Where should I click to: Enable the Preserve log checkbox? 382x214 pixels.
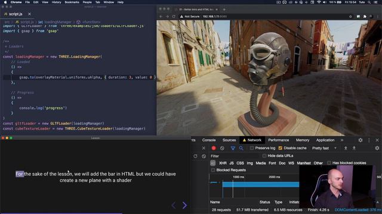[x=252, y=148]
